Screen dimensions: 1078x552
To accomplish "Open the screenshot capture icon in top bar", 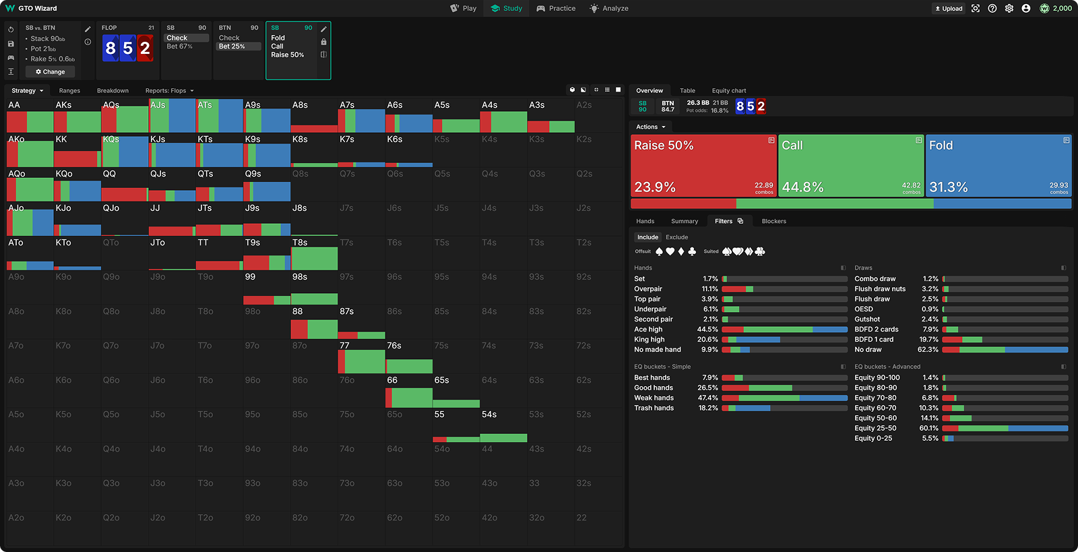I will [x=976, y=9].
